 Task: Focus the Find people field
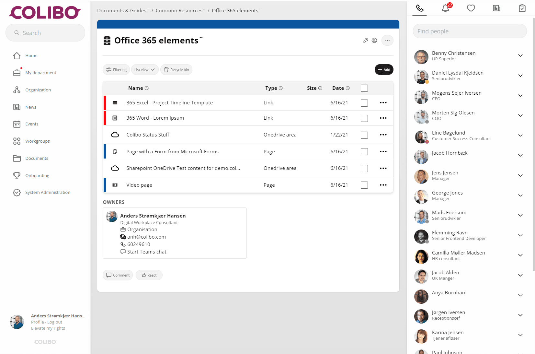click(x=470, y=31)
